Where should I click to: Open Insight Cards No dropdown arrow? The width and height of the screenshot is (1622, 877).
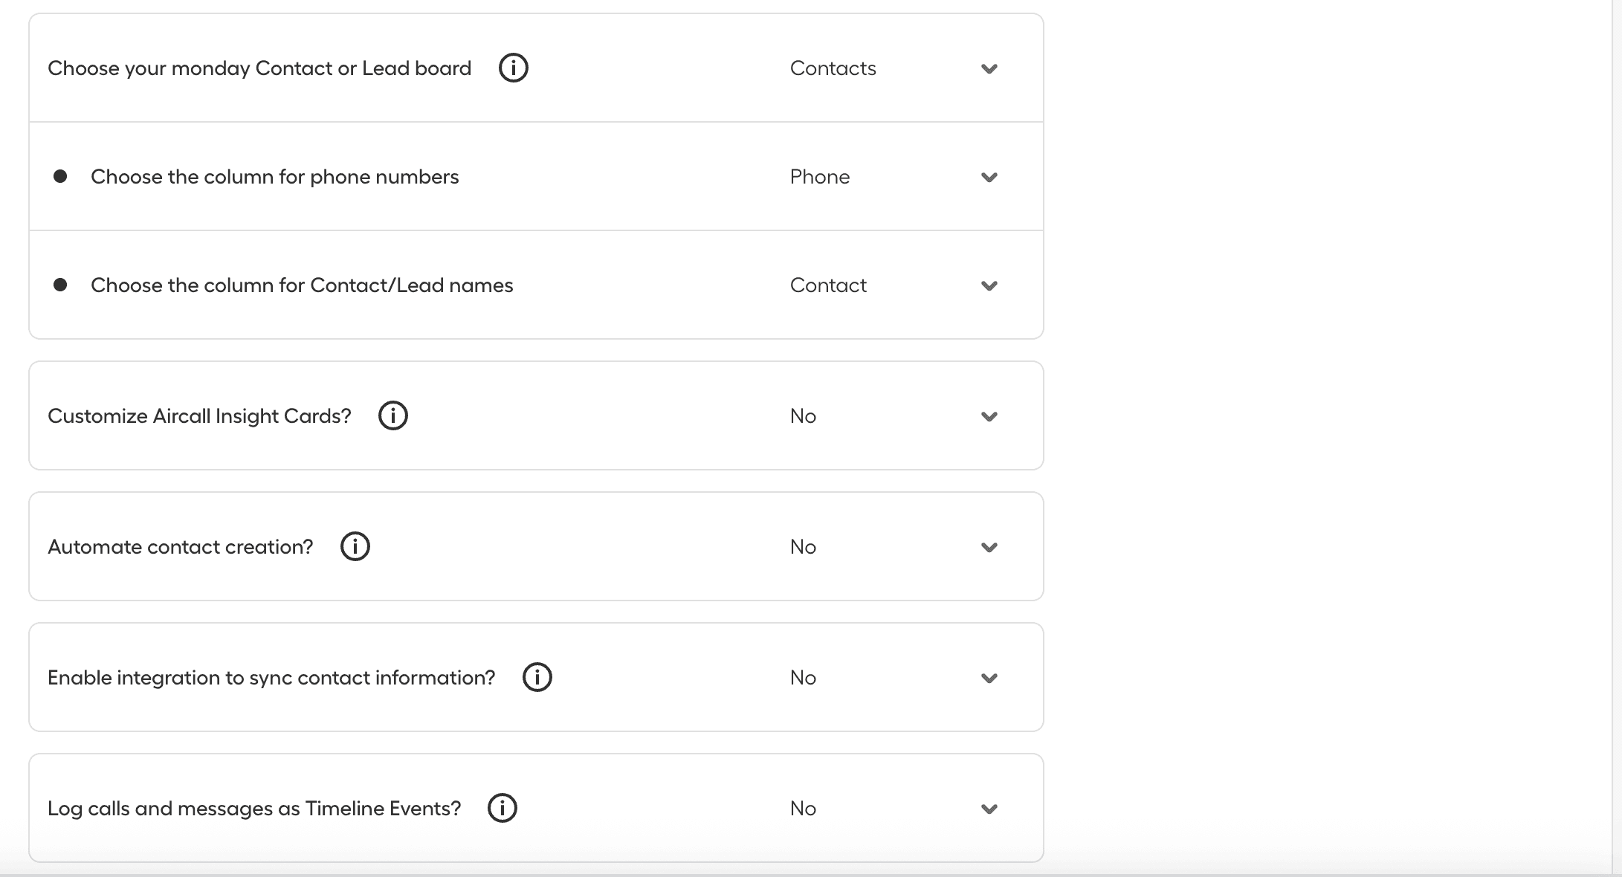(x=989, y=416)
